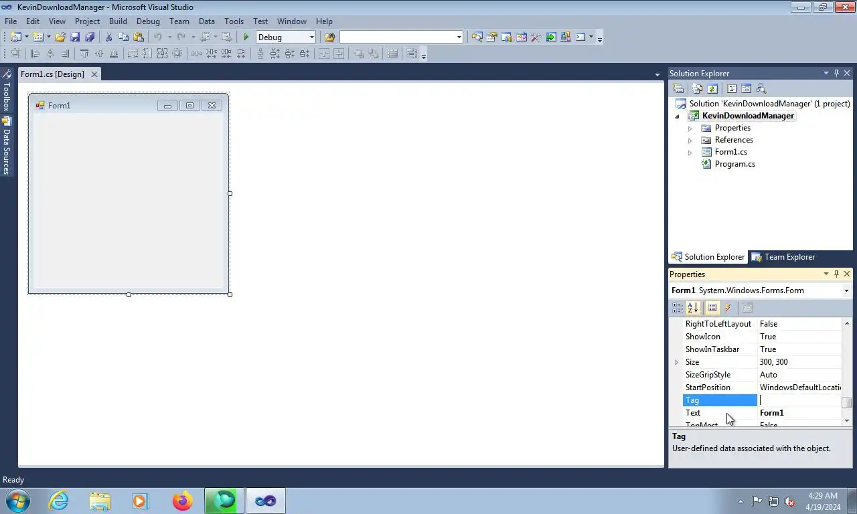Click the Open File folder icon

coord(60,37)
